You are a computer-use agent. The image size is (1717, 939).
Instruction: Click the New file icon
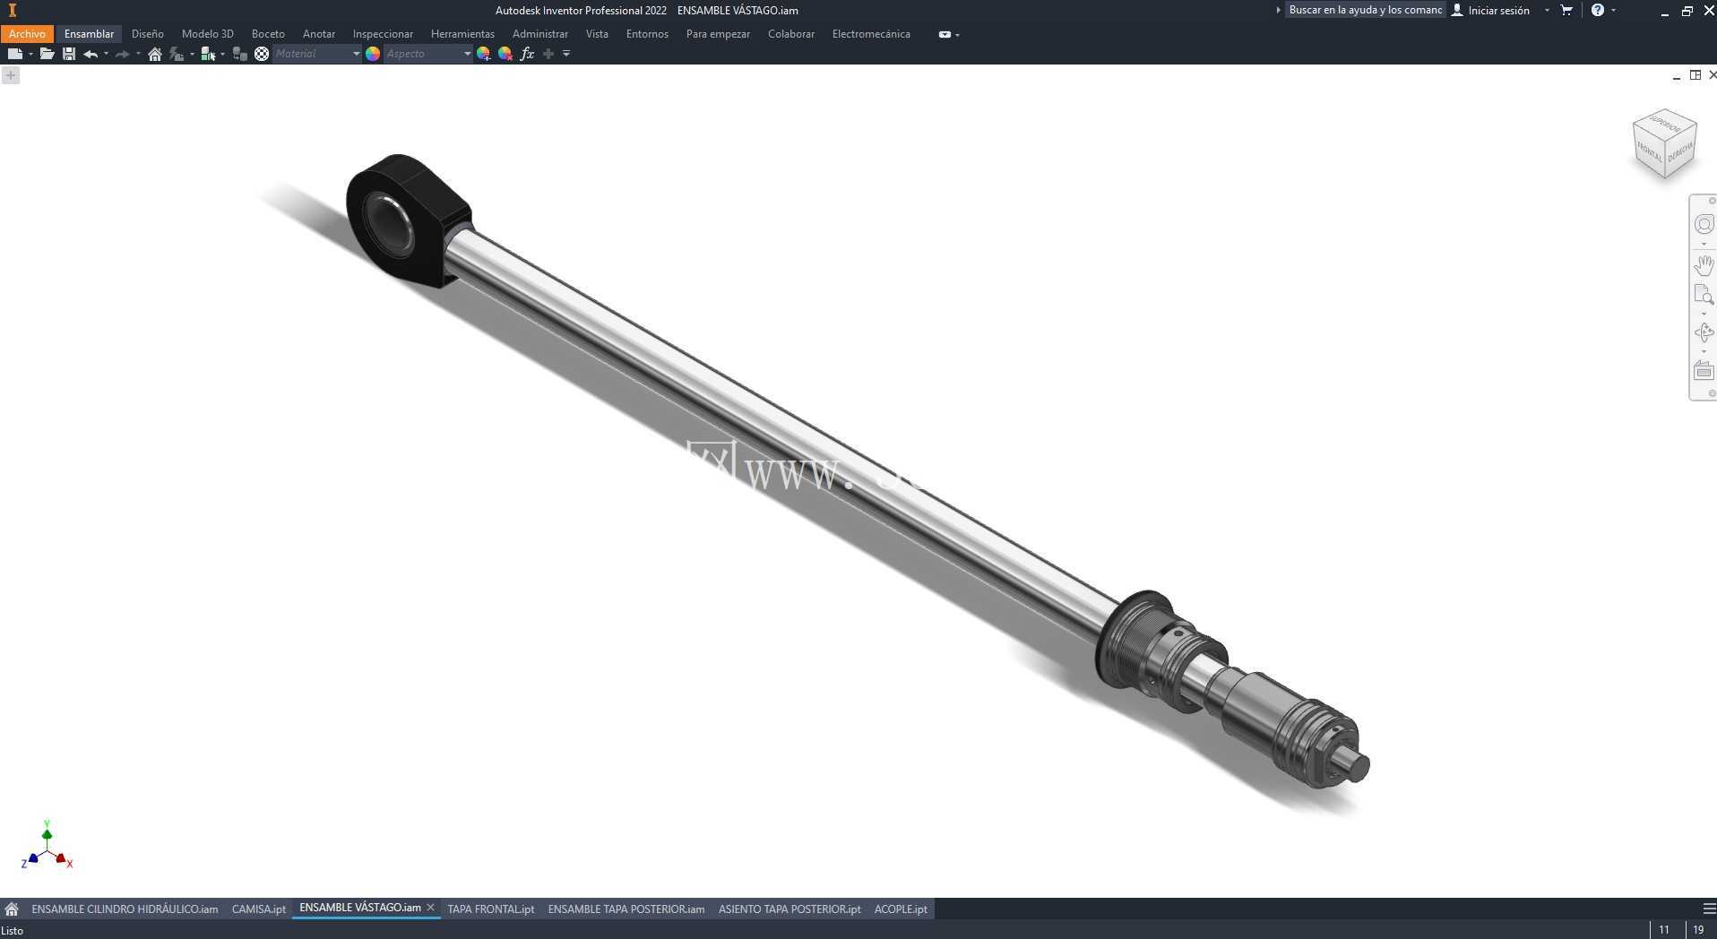click(x=14, y=54)
